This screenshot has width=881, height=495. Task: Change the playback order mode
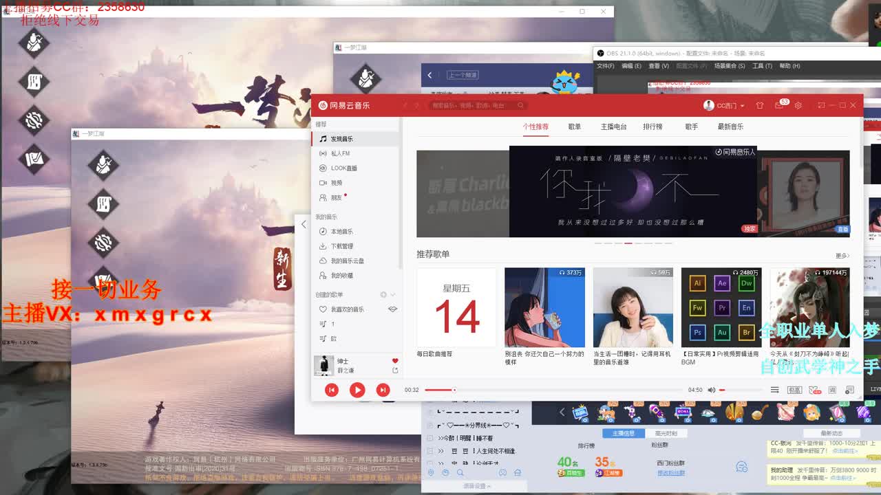[x=774, y=390]
